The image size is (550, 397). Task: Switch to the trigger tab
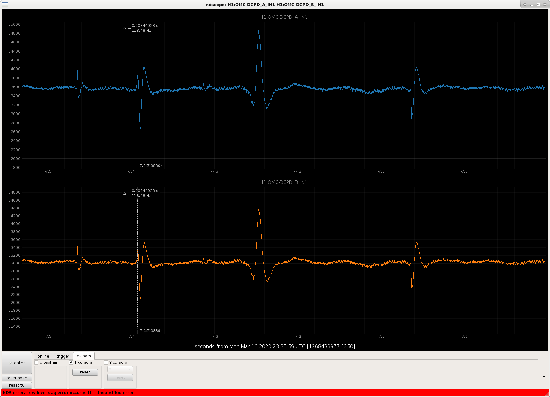tap(63, 356)
